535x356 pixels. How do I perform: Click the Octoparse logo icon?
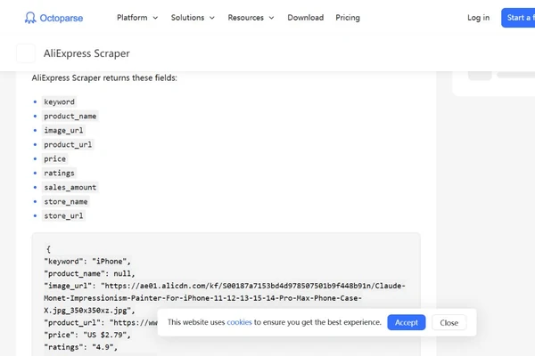[30, 18]
